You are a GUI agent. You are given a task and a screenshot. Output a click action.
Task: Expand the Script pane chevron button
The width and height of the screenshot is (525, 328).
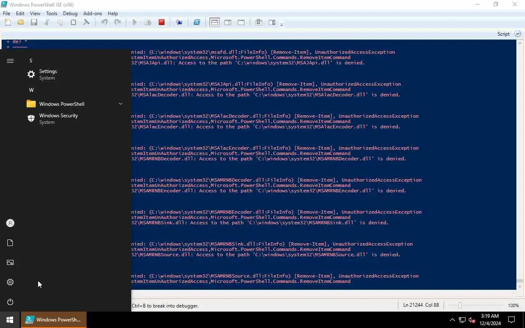pyautogui.click(x=517, y=34)
